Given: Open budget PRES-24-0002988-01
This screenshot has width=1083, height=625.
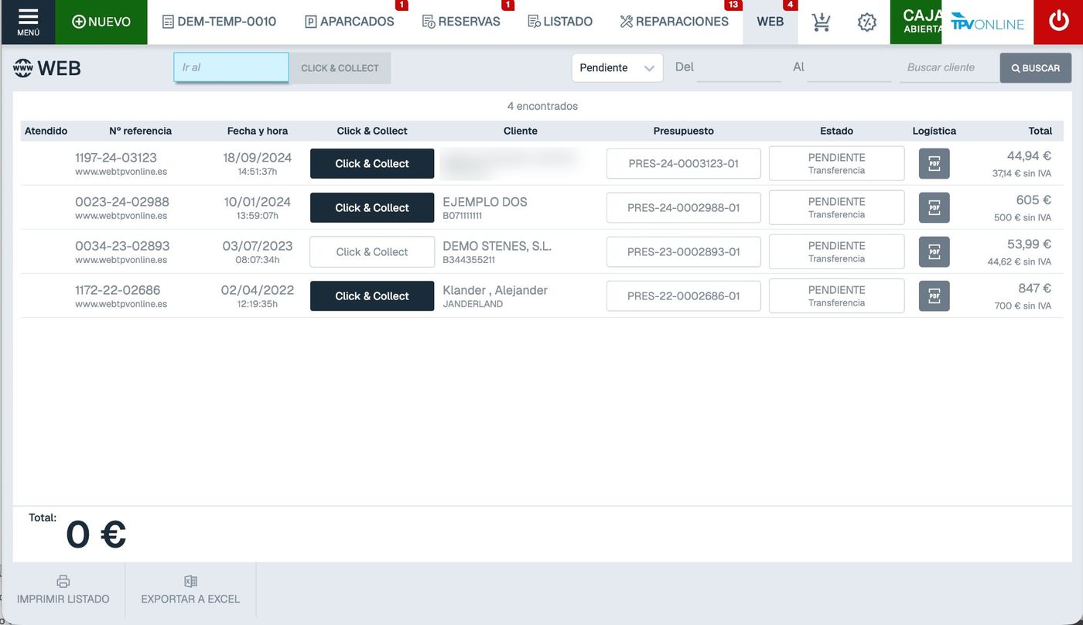Looking at the screenshot, I should [684, 207].
